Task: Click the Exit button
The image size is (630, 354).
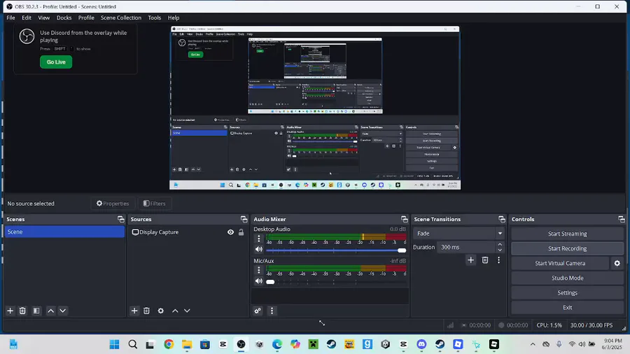Action: click(x=567, y=307)
